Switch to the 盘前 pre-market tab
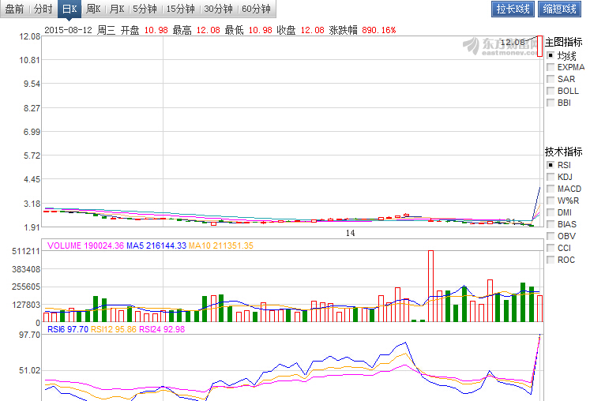This screenshot has height=401, width=590. pos(14,9)
